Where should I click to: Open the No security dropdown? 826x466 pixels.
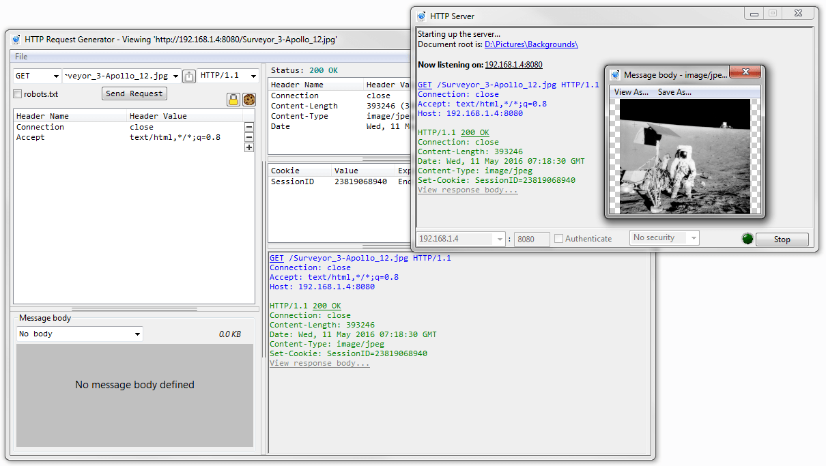tap(664, 237)
